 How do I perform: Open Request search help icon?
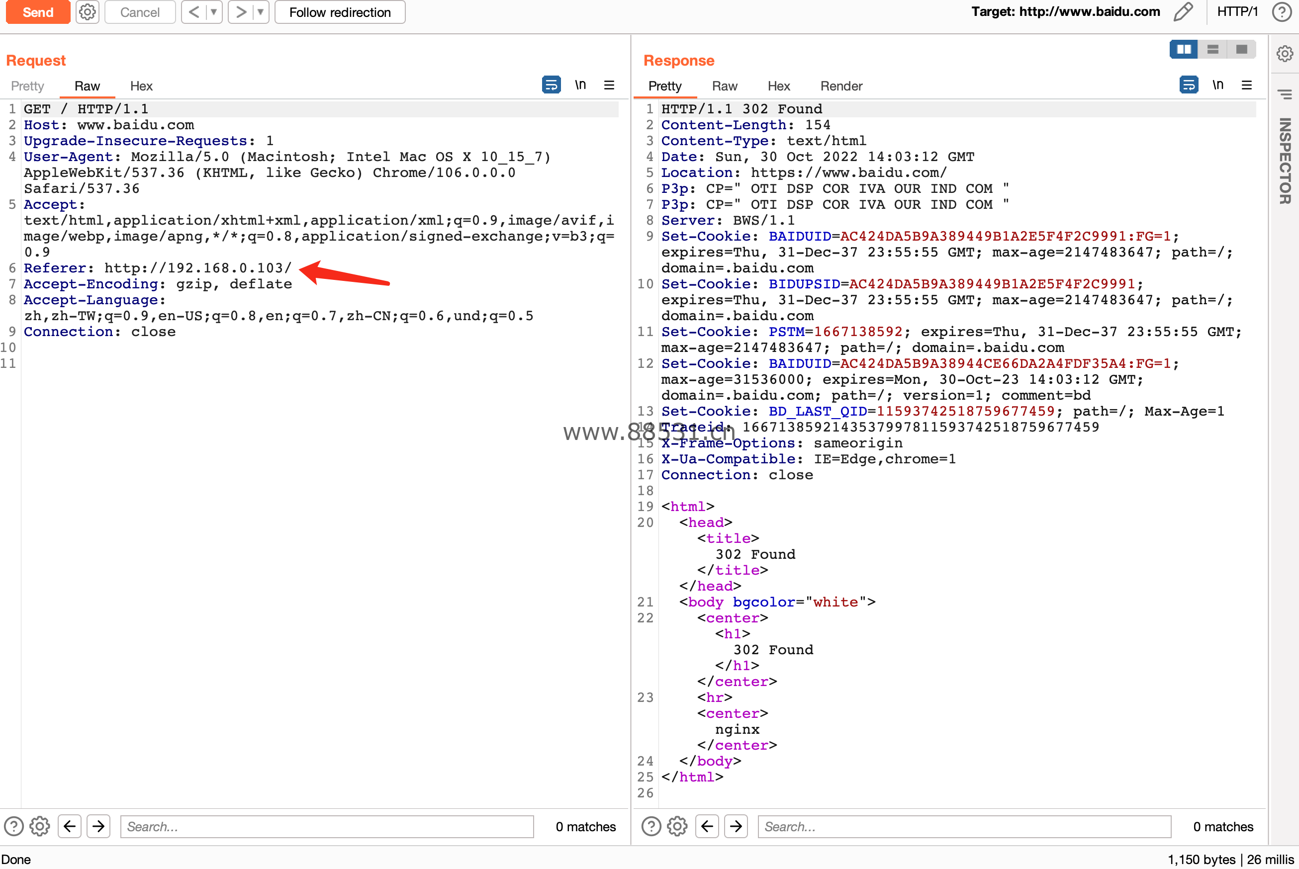pyautogui.click(x=14, y=826)
